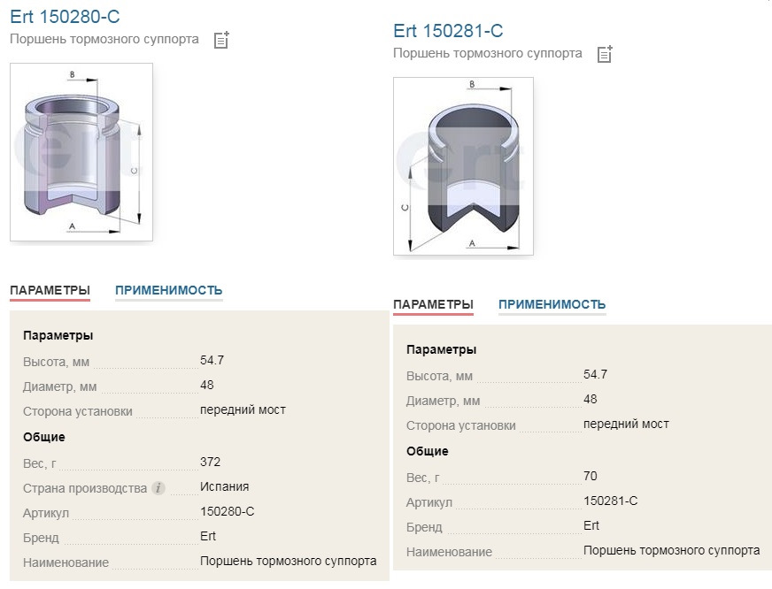Click subtitle text under Ert 150280-C heading

coord(104,39)
